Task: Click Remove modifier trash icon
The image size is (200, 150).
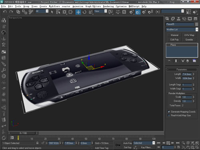Action: (188, 61)
